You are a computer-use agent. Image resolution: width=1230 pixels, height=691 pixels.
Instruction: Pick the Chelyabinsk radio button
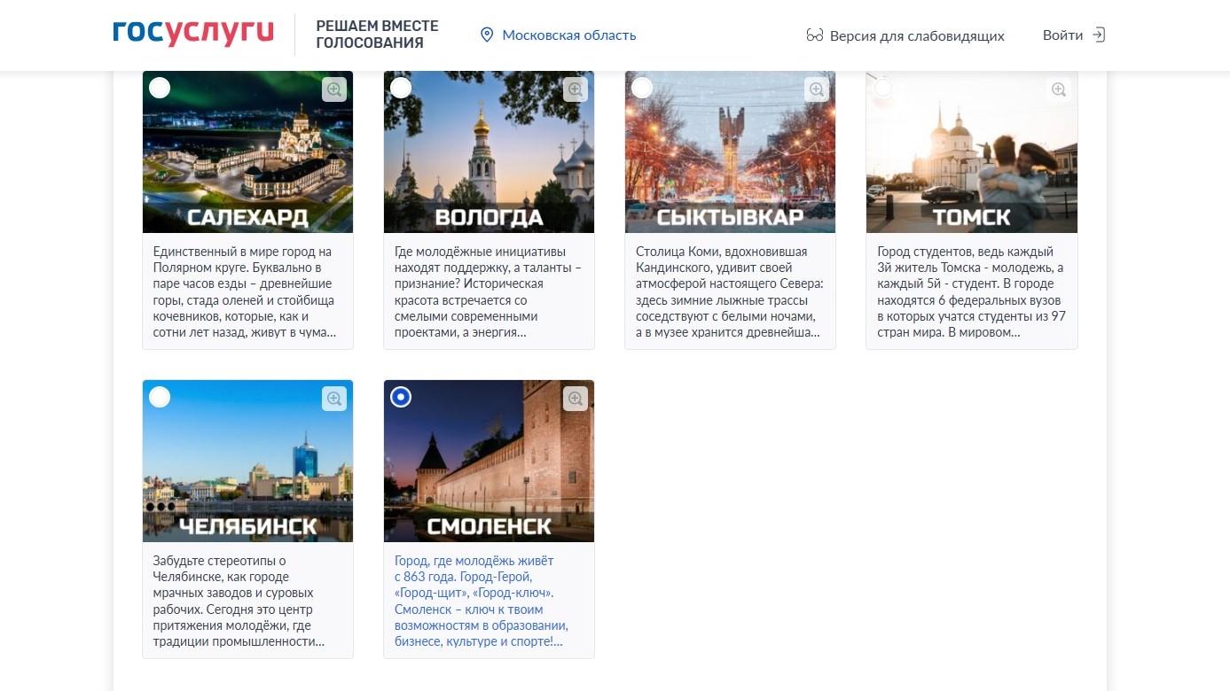pyautogui.click(x=160, y=397)
